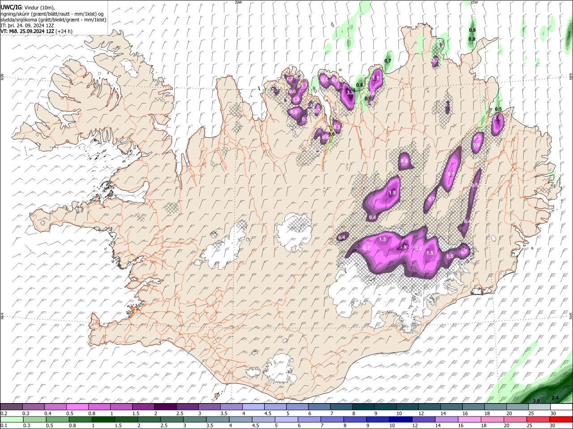This screenshot has height=429, width=573.
Task: Pick lower legend swatch between 0.8 and 1
Action: tap(80, 420)
